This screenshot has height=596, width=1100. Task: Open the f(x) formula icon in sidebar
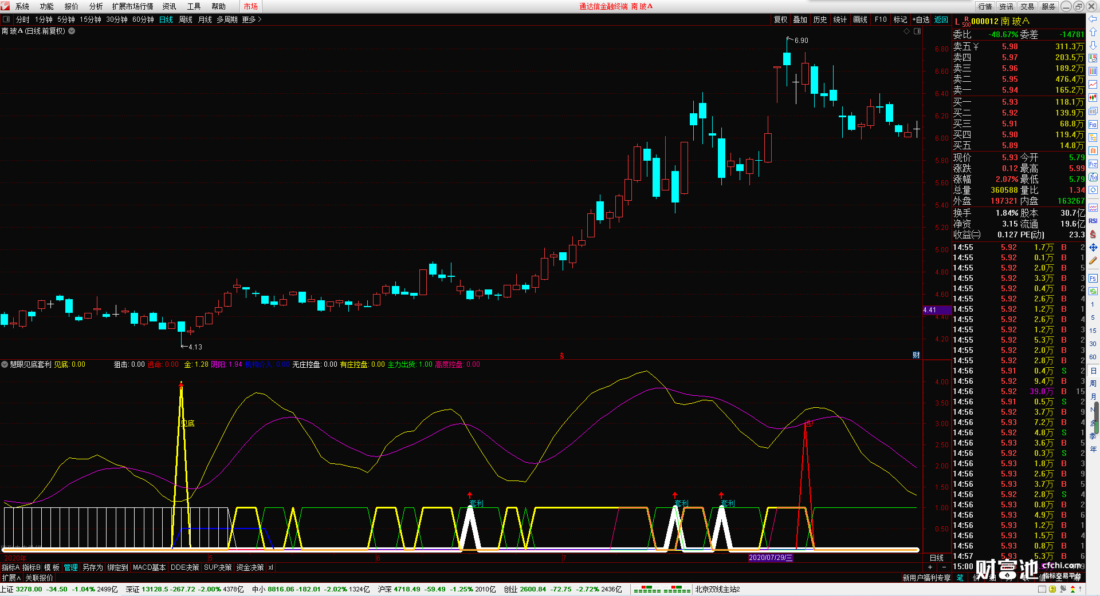click(1093, 177)
